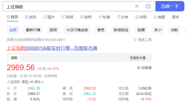Select the 全部 filter chip
Image resolution: width=187 pixels, height=104 pixels.
click(x=13, y=30)
